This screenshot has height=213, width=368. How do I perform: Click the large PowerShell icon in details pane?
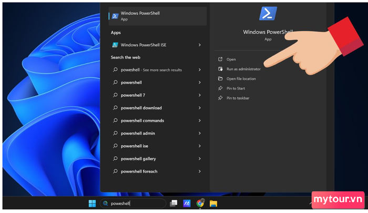pos(268,13)
